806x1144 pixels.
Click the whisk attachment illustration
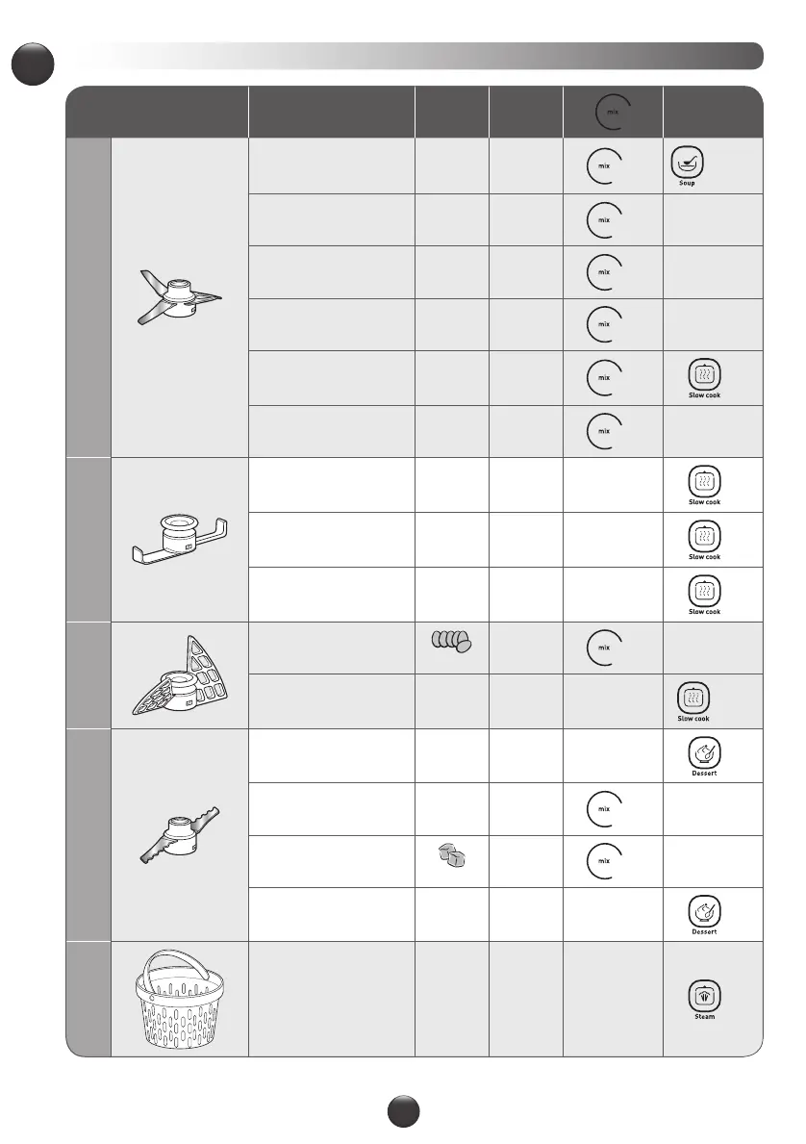(180, 674)
